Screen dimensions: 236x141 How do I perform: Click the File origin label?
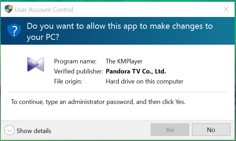(68, 81)
